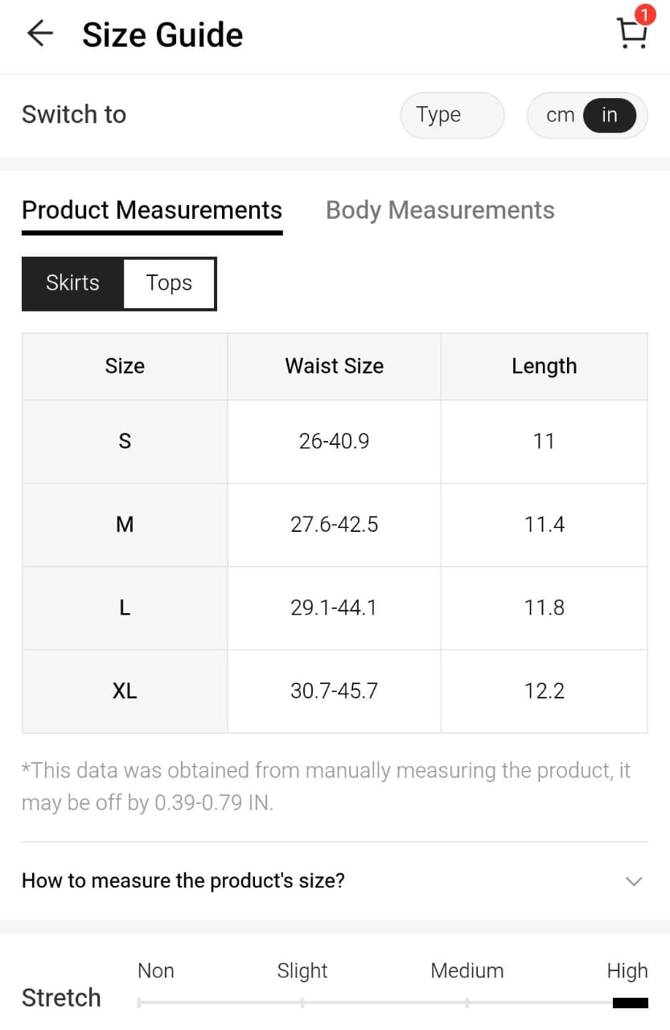
Task: Toggle to Tops measurements
Action: pos(169,283)
